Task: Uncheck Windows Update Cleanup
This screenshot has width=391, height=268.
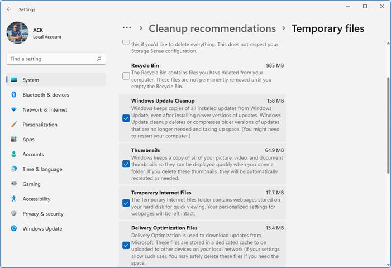Action: click(x=126, y=118)
